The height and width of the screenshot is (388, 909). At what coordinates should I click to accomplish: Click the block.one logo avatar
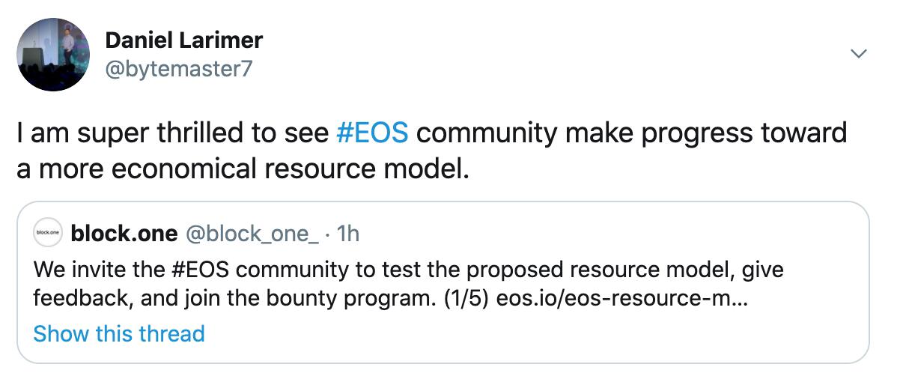tap(48, 234)
